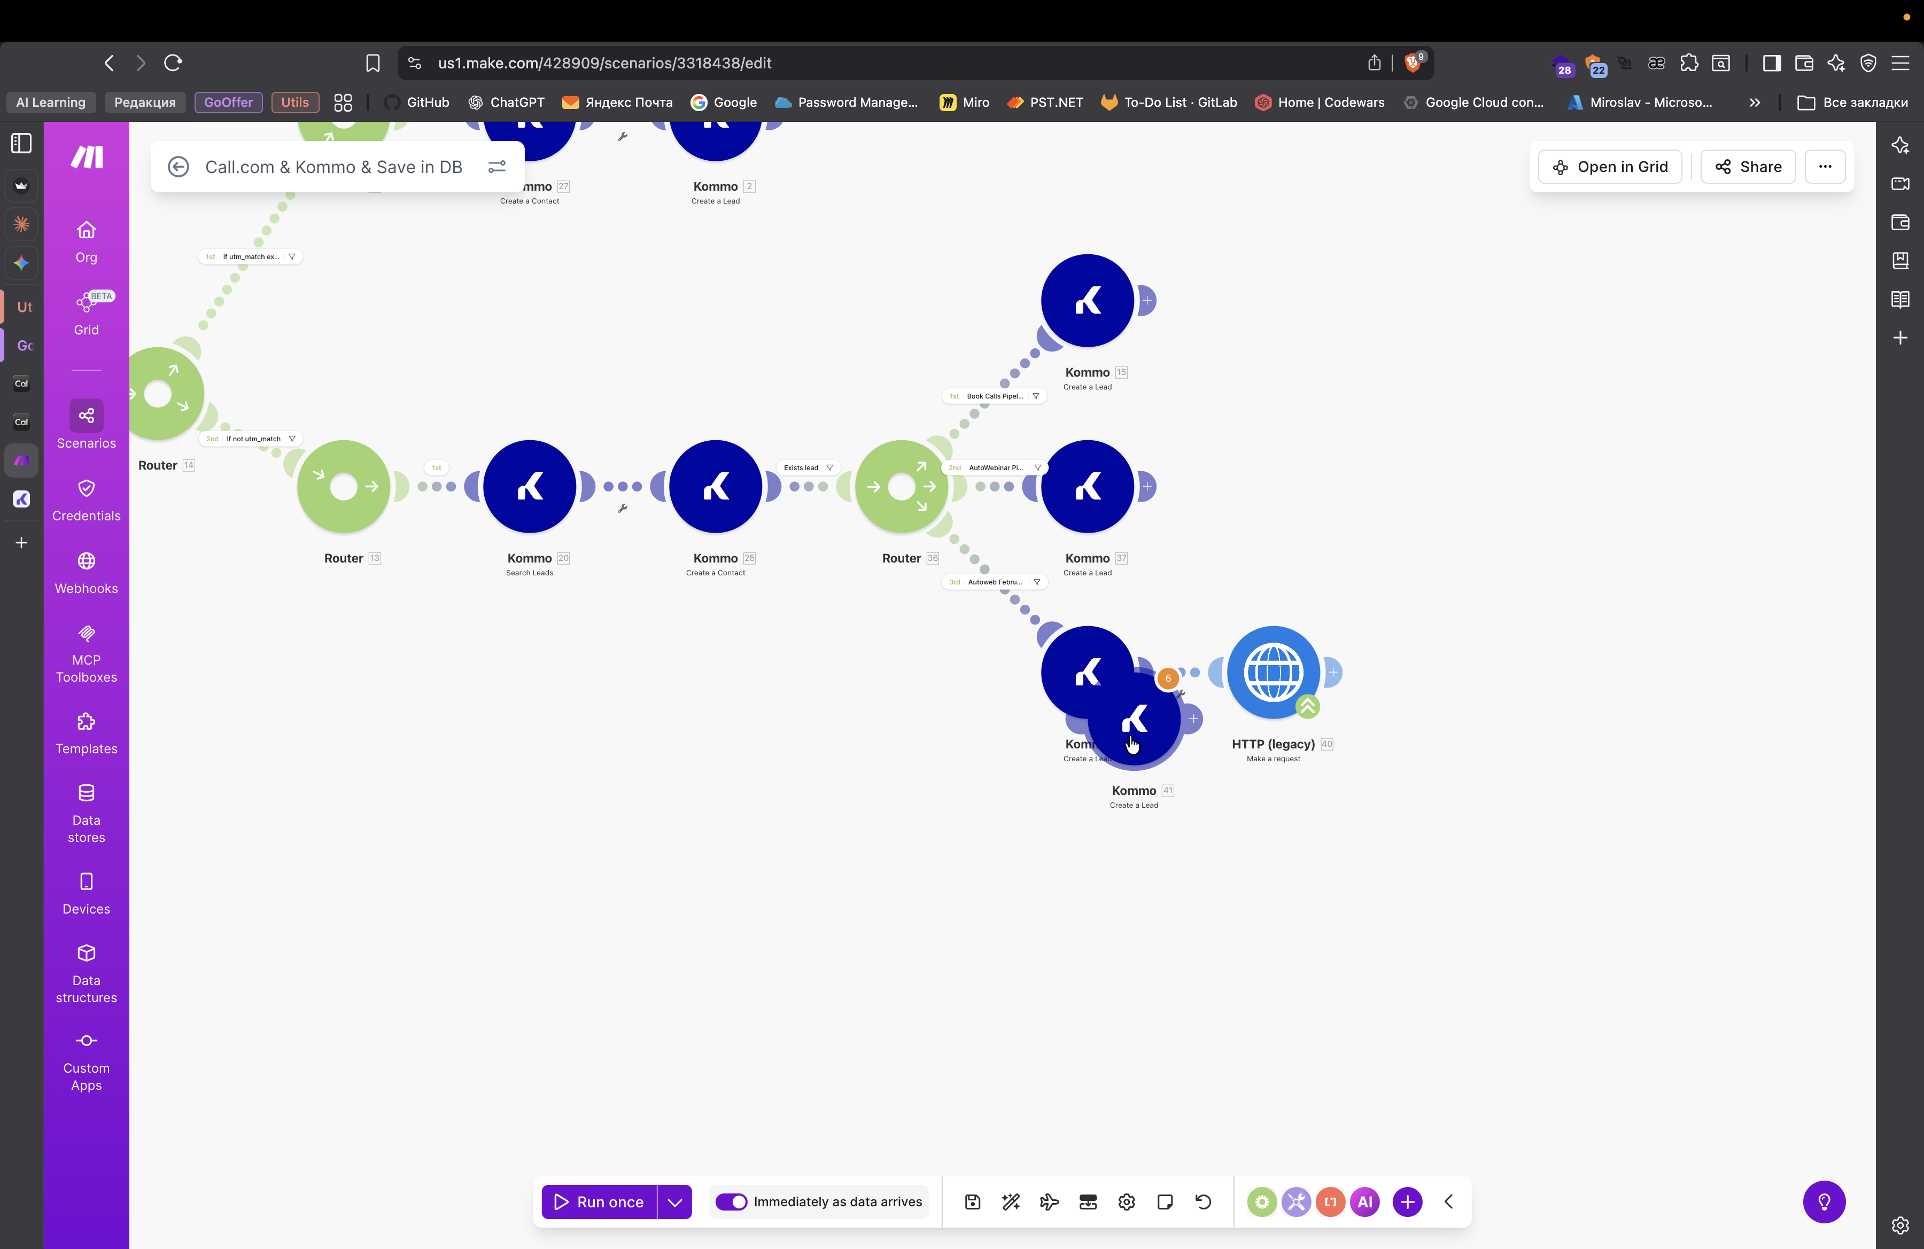The image size is (1924, 1249).
Task: Expand the Run once dropdown arrow
Action: [674, 1201]
